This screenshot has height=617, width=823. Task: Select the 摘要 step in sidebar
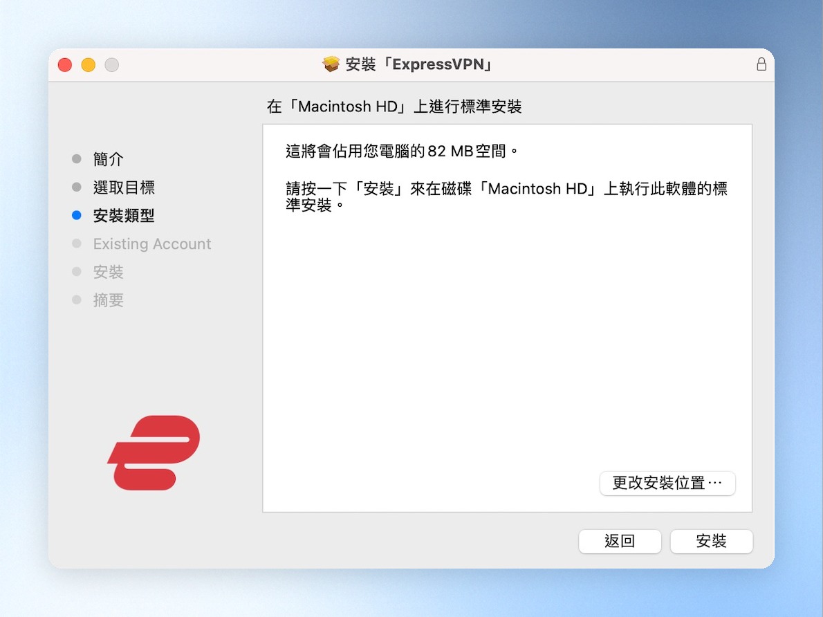click(x=108, y=300)
